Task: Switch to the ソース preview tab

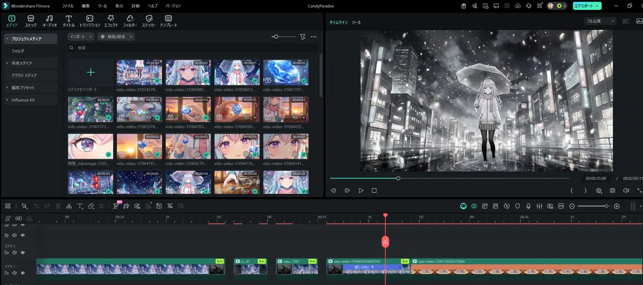Action: [x=356, y=22]
